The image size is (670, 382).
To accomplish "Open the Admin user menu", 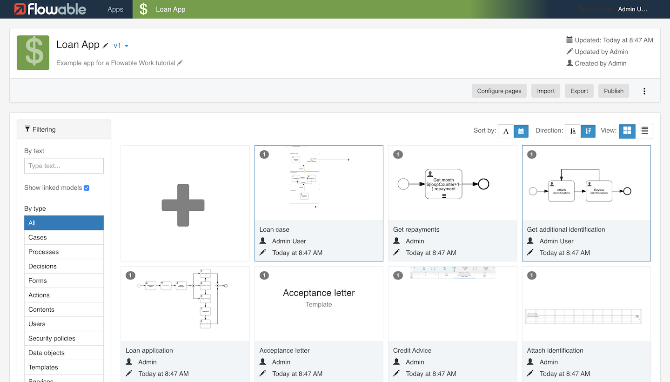I will pyautogui.click(x=632, y=9).
